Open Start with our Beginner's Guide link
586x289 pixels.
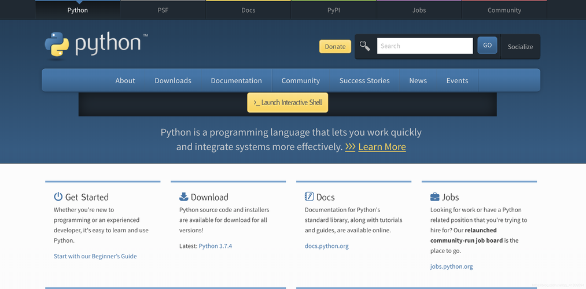pos(95,256)
